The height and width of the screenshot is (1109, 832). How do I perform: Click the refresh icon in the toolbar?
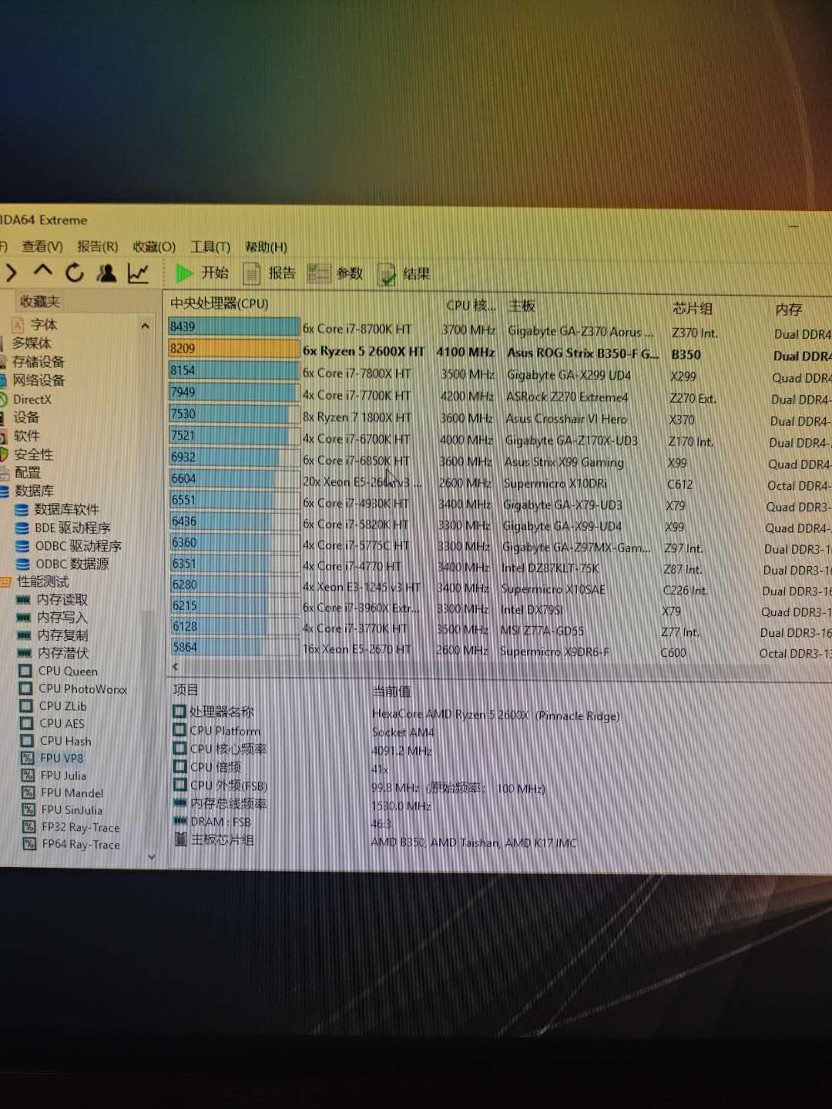(x=75, y=272)
